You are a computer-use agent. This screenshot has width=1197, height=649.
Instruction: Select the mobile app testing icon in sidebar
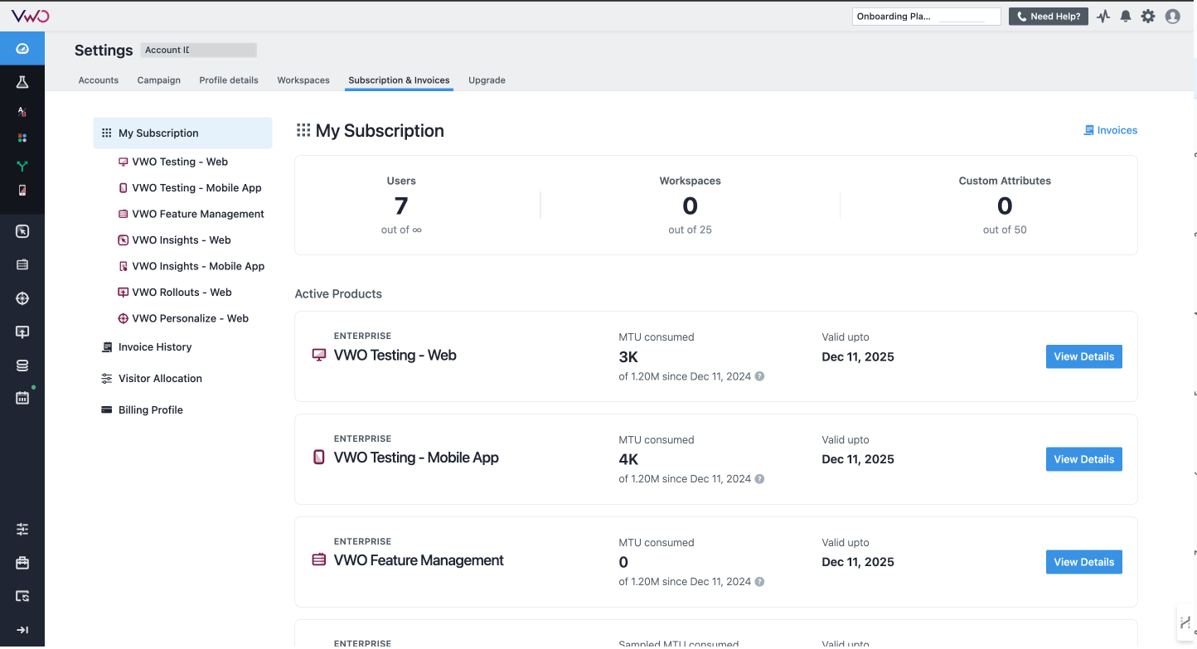click(22, 191)
